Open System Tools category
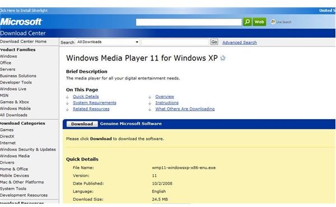336x207 pixels. point(13,189)
